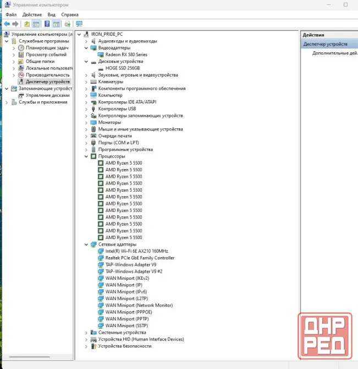Select Планировщик задач in the left tree
The width and height of the screenshot is (358, 369).
pyautogui.click(x=47, y=48)
